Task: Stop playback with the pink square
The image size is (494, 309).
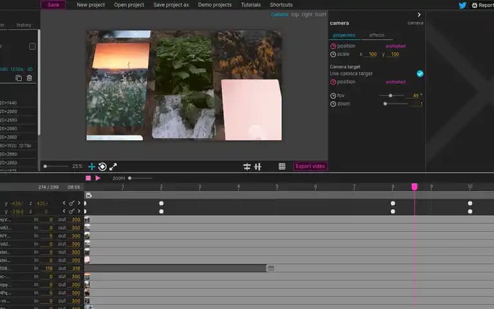Action: tap(88, 178)
